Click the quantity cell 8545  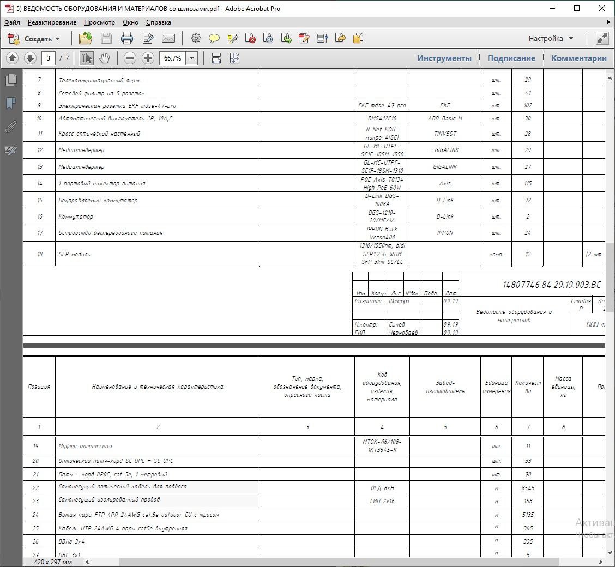click(528, 488)
